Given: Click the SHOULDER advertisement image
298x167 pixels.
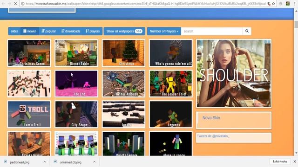Looking at the screenshot, I should pos(234,73).
